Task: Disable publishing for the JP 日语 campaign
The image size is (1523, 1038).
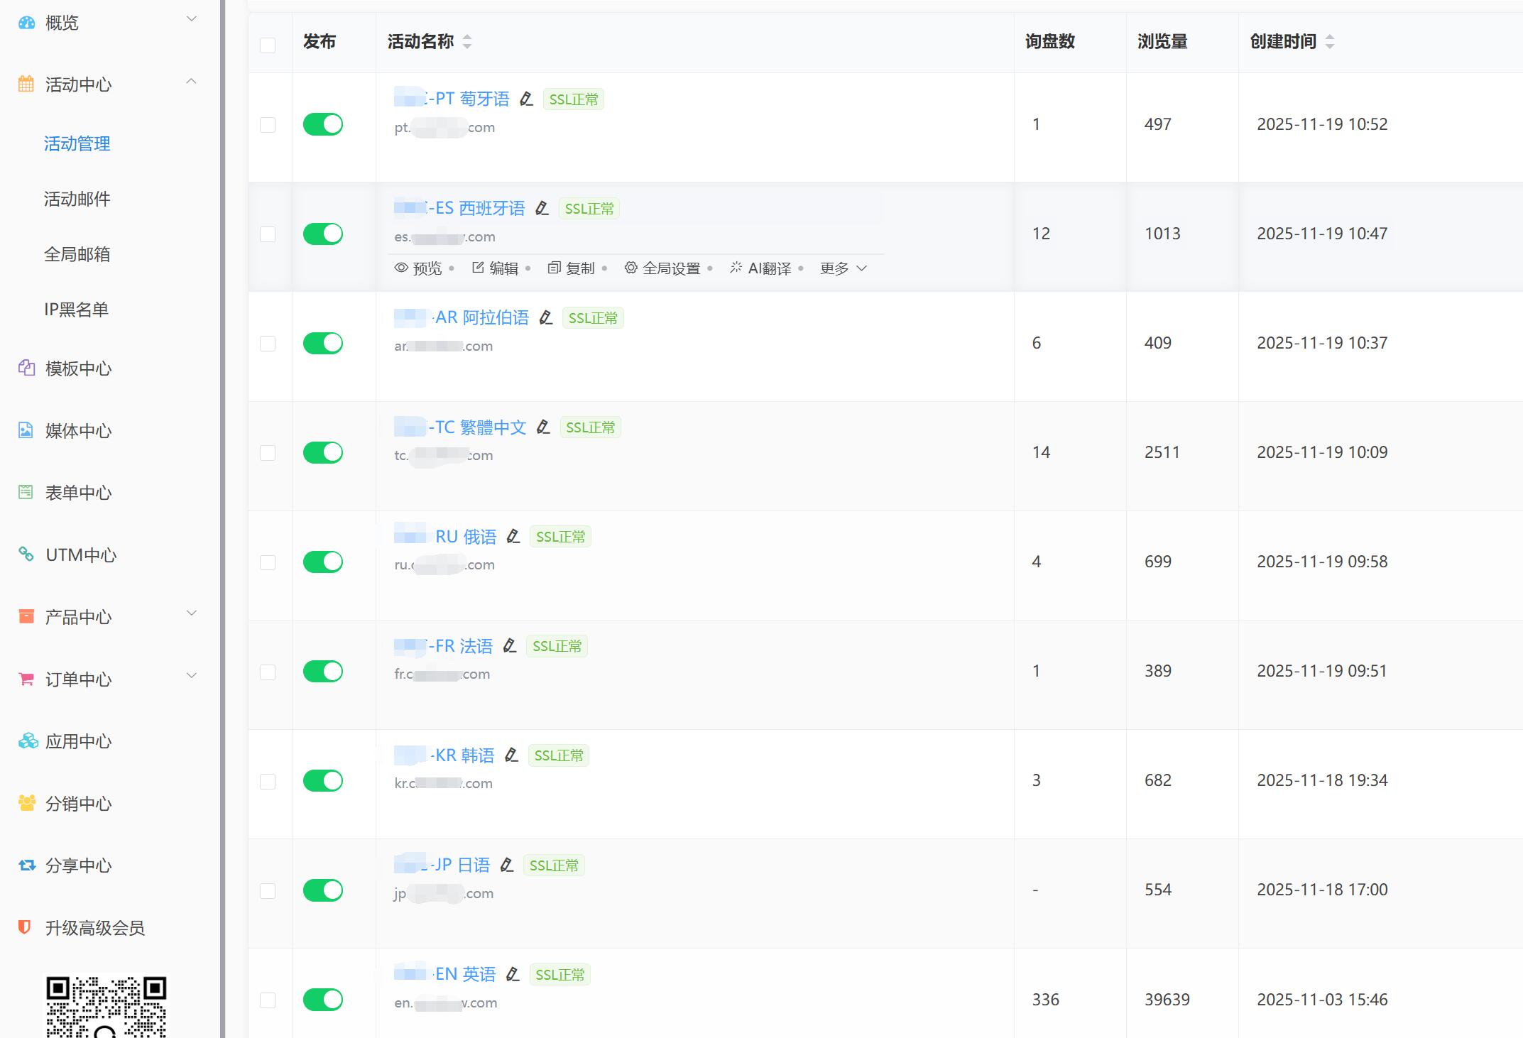Action: [323, 889]
